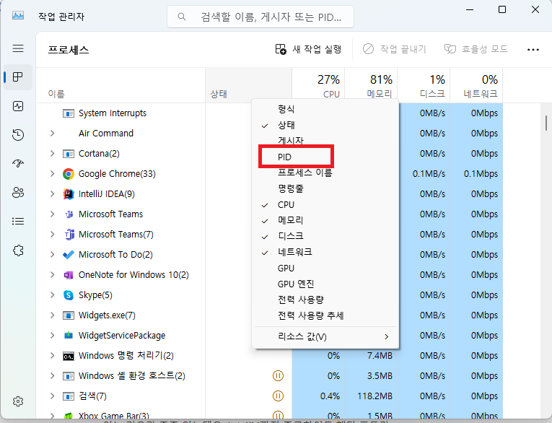Enable the 명령줄 column in context menu
552x423 pixels.
coord(325,189)
